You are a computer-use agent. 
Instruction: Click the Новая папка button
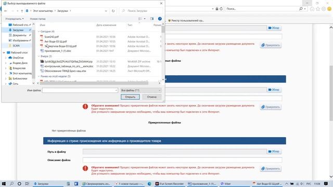click(x=37, y=19)
